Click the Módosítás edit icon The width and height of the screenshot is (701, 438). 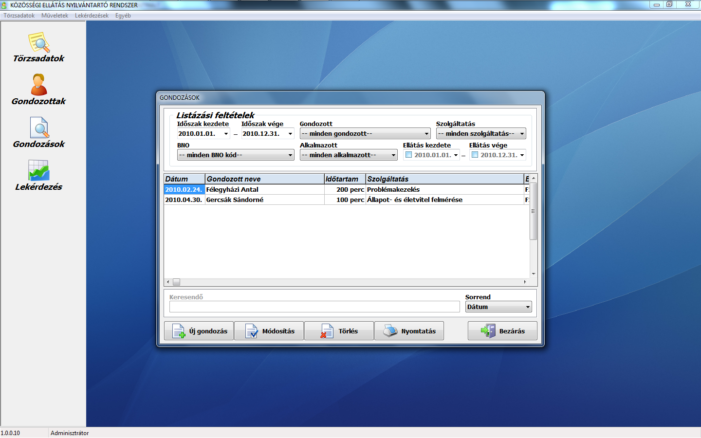point(251,331)
